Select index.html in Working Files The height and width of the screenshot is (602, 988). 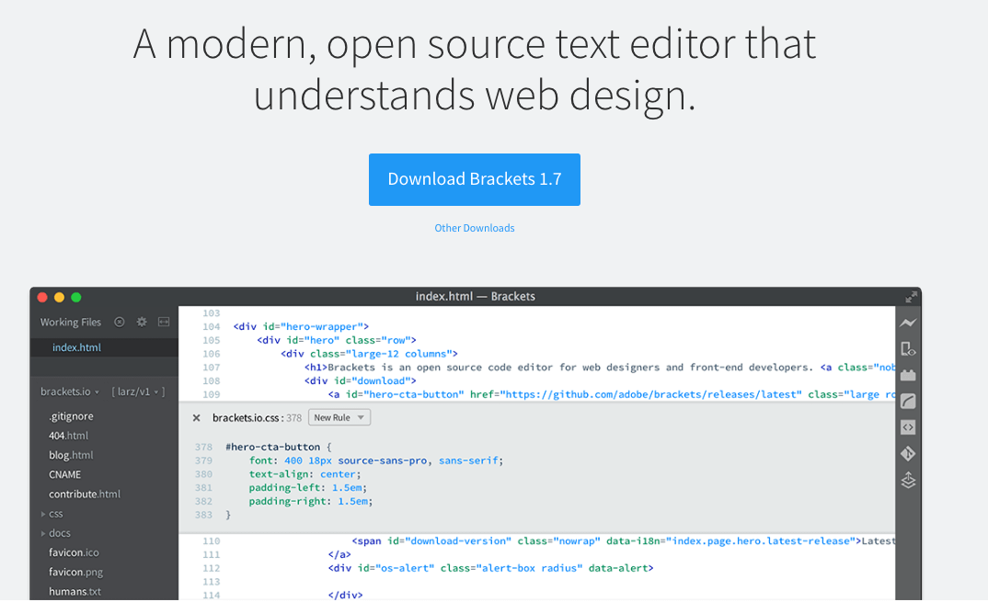pos(76,347)
